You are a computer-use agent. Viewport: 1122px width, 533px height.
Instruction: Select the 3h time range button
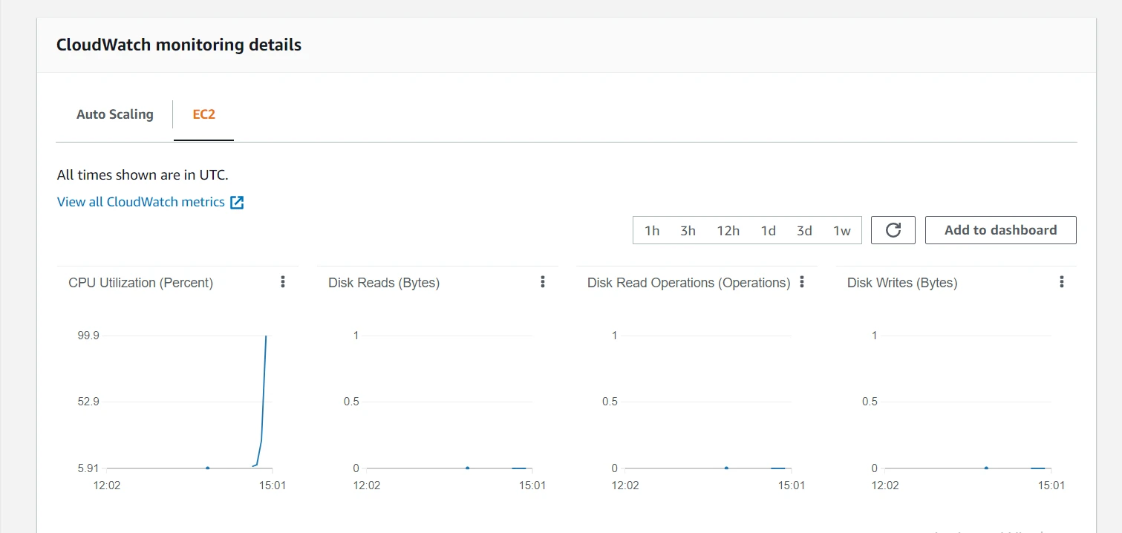tap(688, 230)
